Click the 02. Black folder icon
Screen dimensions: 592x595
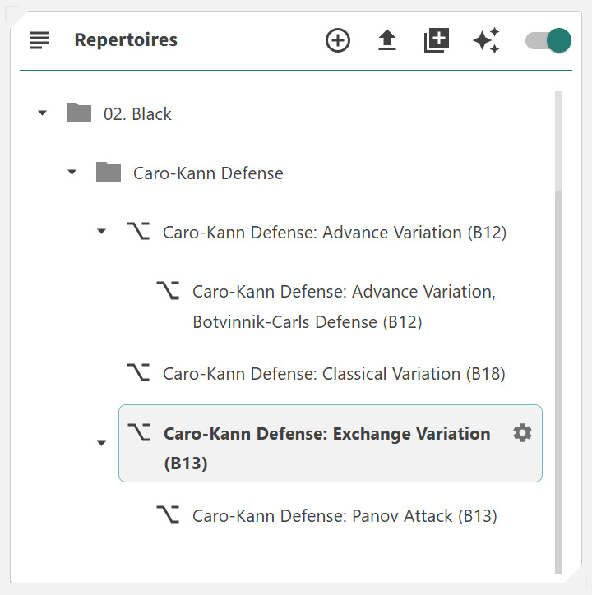[79, 113]
